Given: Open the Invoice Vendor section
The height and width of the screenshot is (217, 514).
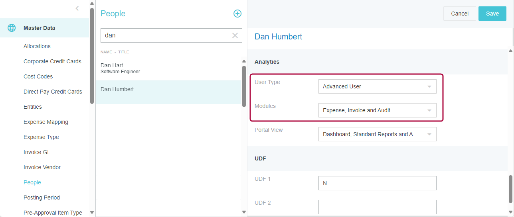Looking at the screenshot, I should [x=42, y=167].
